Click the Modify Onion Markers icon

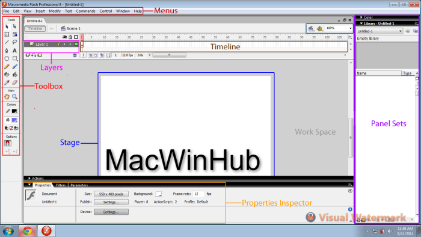(x=108, y=55)
